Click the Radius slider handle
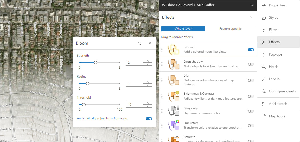Viewport: 300px width, 142px height. [x=88, y=84]
